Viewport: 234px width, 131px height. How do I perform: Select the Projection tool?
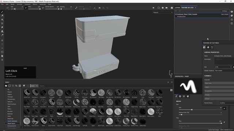[2, 19]
